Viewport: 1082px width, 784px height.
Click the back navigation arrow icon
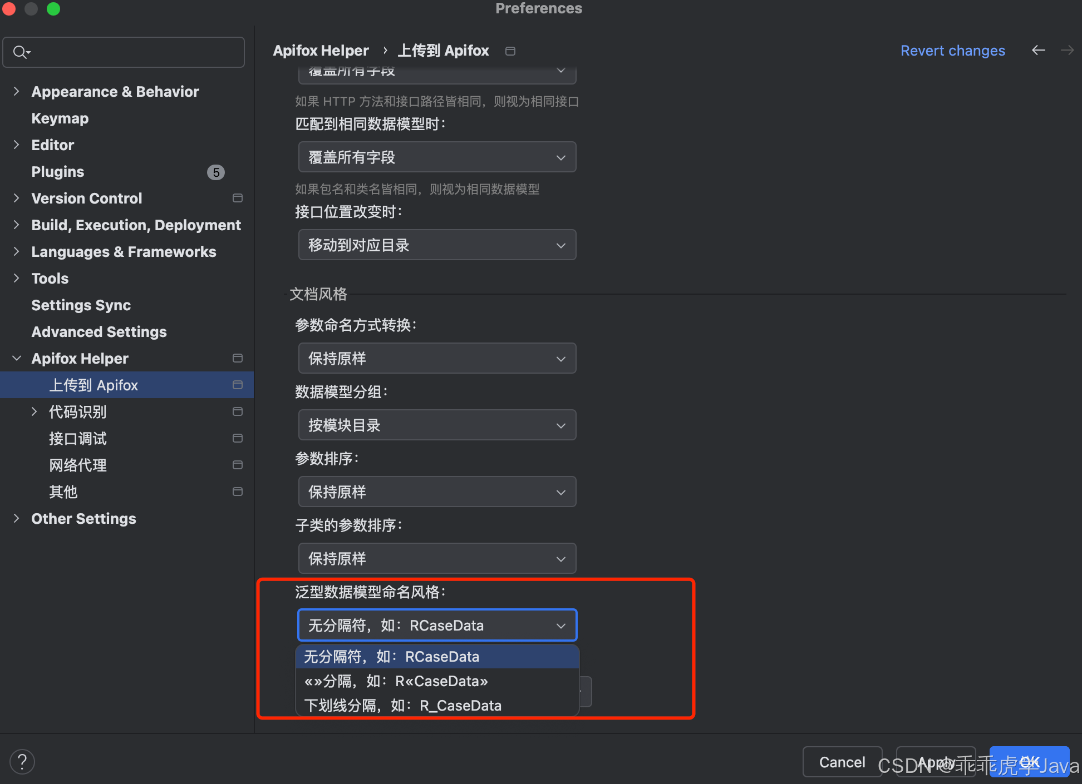pyautogui.click(x=1038, y=51)
